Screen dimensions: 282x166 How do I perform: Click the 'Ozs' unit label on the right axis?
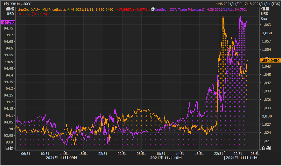(x=264, y=18)
